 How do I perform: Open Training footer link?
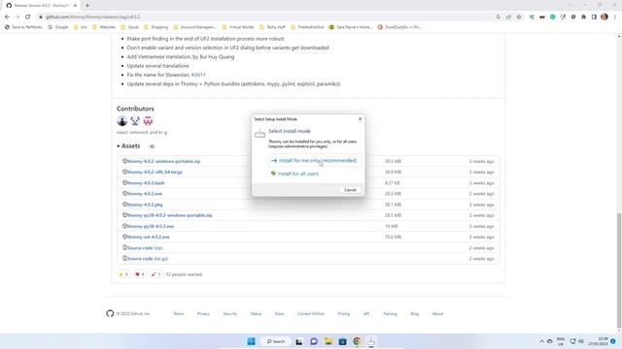pyautogui.click(x=390, y=314)
